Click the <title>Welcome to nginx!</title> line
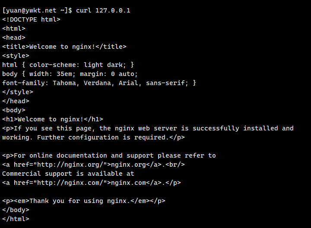 pos(64,46)
